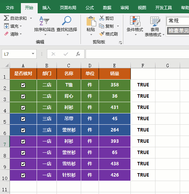Select the orange 销量 header cell
Image resolution: width=189 pixels, height=194 pixels.
pyautogui.click(x=115, y=74)
